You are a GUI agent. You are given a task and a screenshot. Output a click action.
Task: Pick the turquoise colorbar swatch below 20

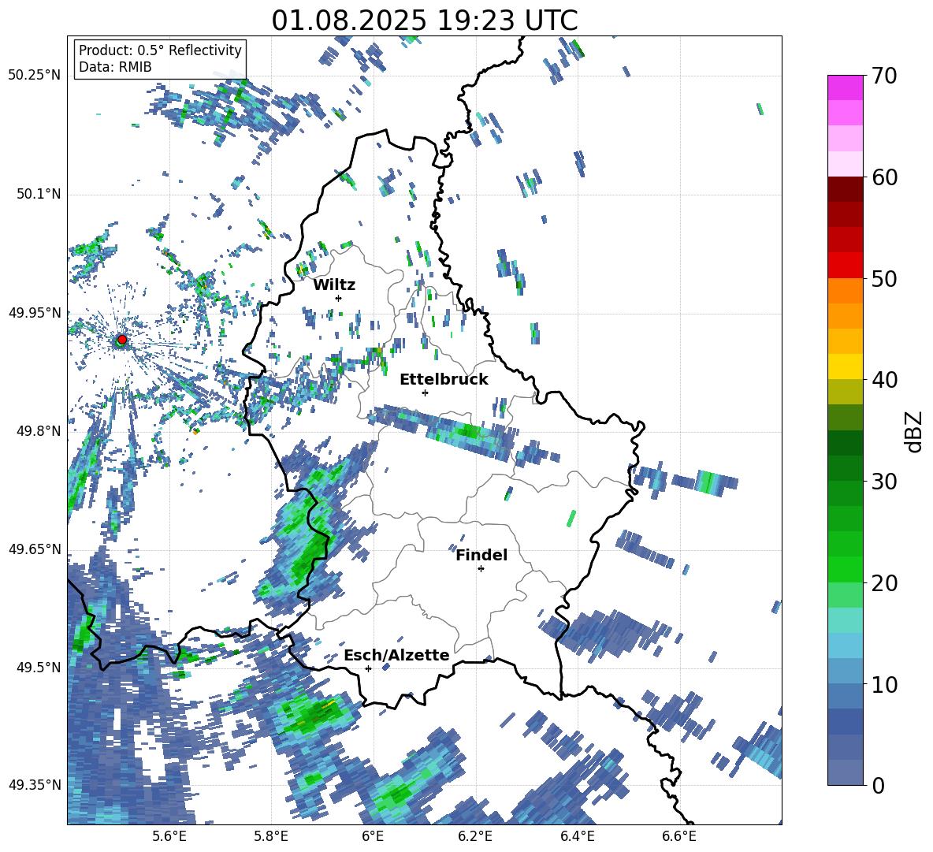pos(845,620)
